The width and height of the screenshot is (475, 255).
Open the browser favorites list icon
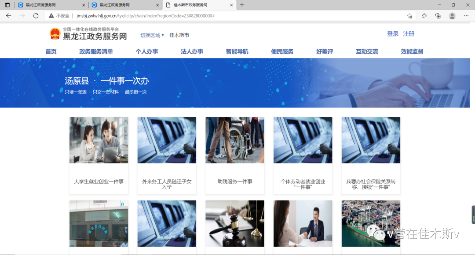[x=424, y=16]
